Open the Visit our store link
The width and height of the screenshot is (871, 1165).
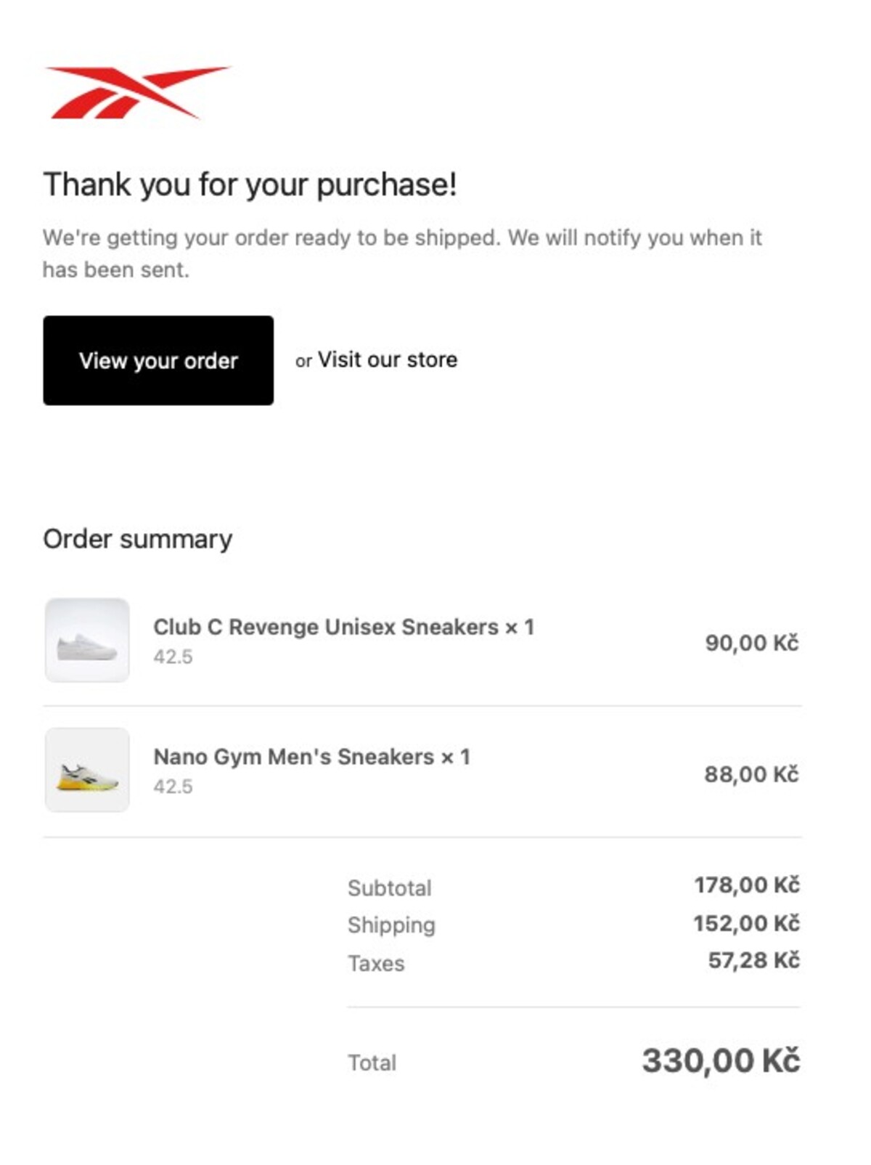click(387, 360)
